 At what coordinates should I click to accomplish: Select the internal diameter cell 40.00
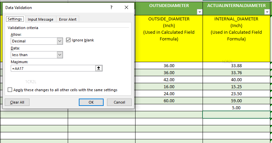236,80
